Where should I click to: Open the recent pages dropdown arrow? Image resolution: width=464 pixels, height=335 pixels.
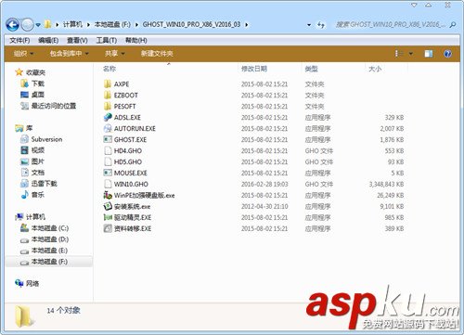click(38, 25)
